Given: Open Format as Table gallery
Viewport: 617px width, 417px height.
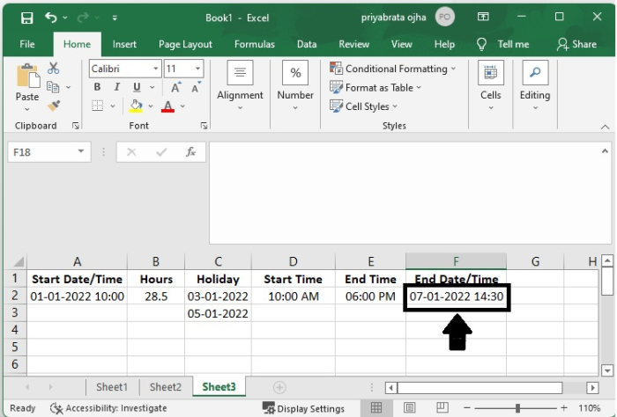Looking at the screenshot, I should tap(375, 87).
